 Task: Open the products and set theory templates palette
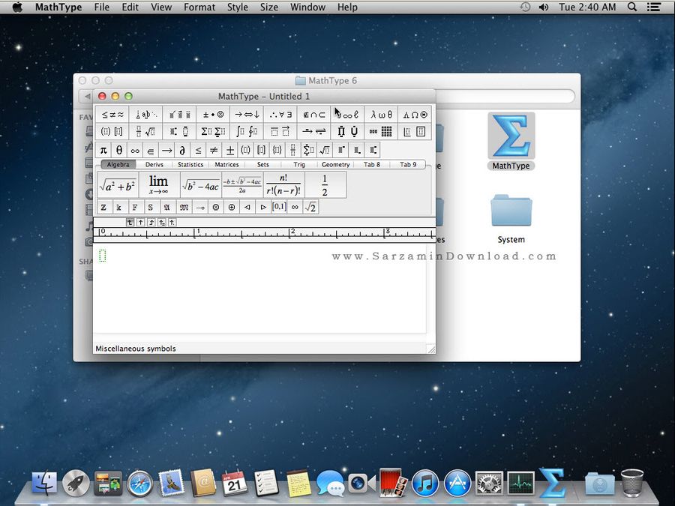point(347,131)
